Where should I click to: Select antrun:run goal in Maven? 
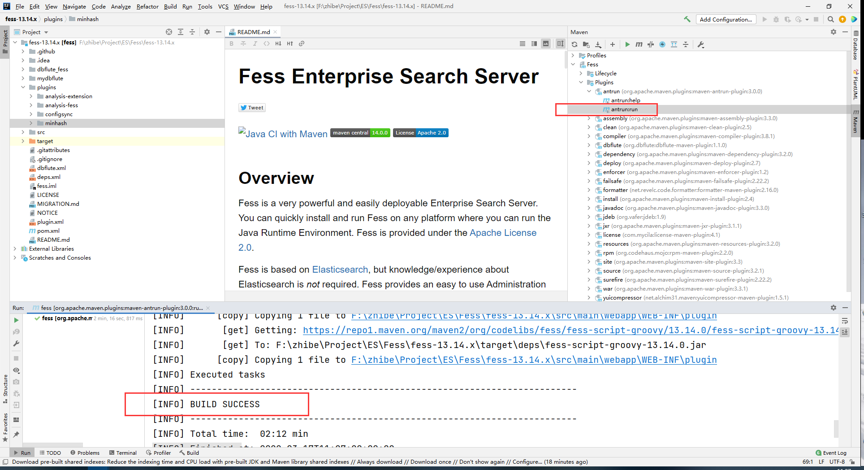pyautogui.click(x=624, y=109)
